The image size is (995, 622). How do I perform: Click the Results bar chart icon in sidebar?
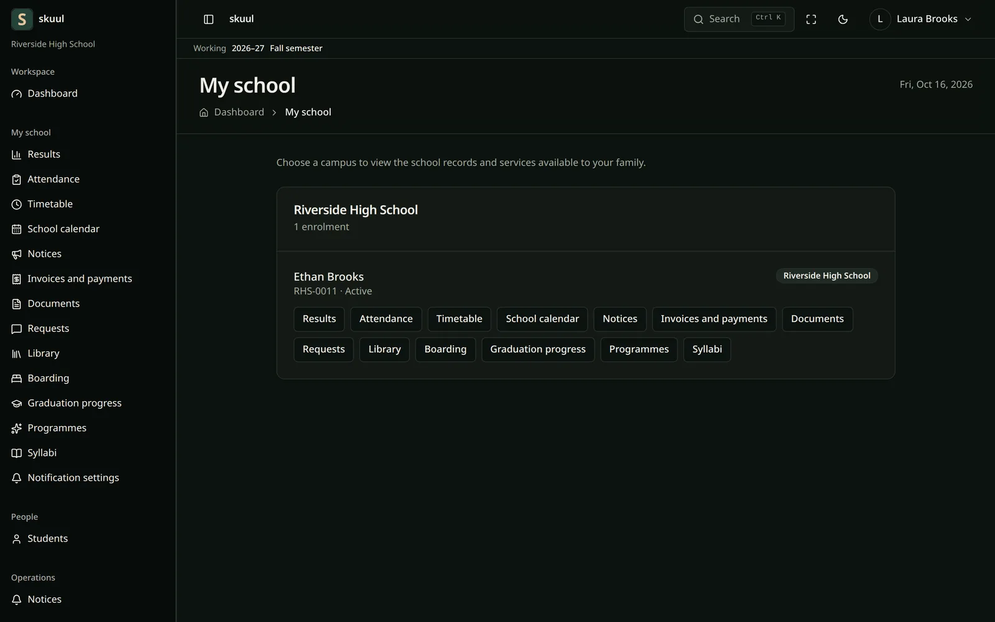17,155
